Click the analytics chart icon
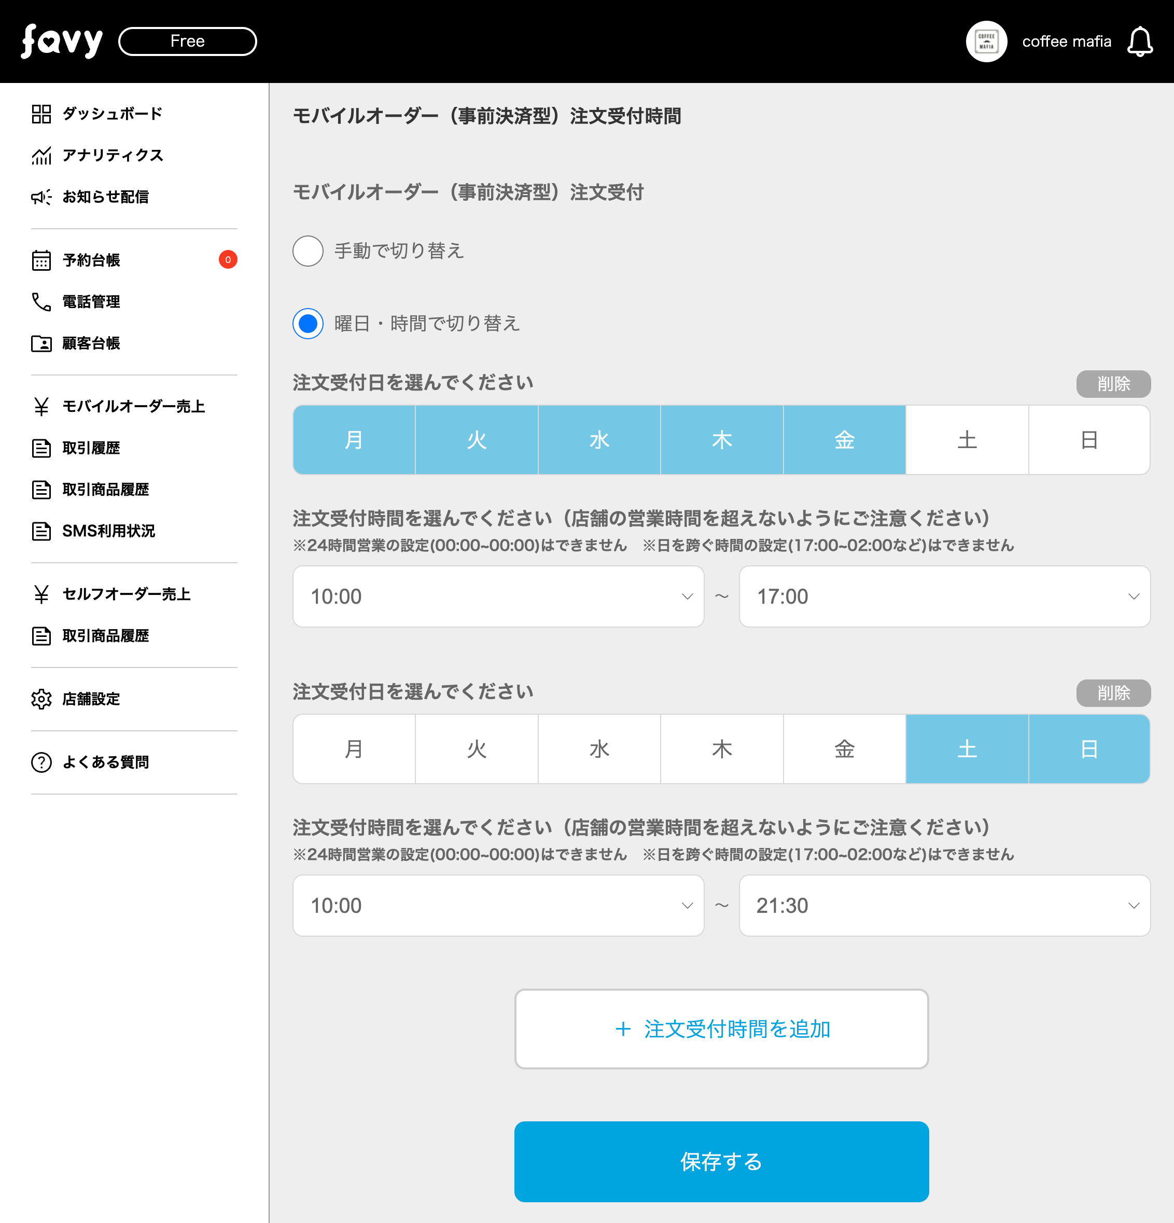Viewport: 1174px width, 1223px height. click(41, 156)
